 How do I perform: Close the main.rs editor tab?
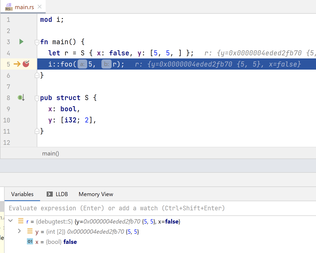coord(40,7)
